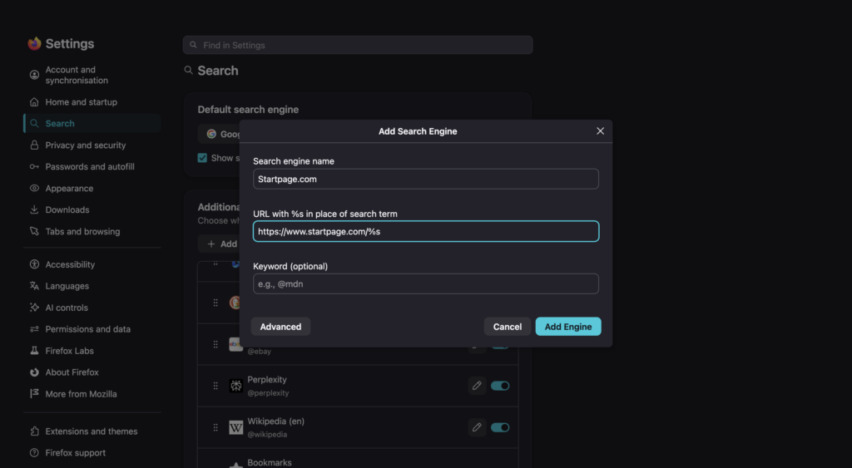
Task: Grab the drag handle of the eBay row
Action: [215, 344]
